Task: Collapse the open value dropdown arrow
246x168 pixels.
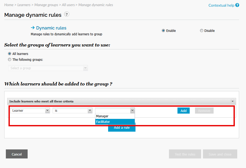Action: (x=132, y=111)
